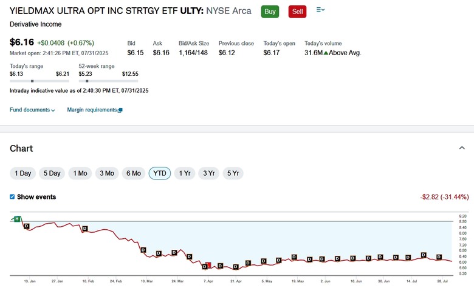Switch chart to 1 Mo range
The height and width of the screenshot is (288, 474).
coord(80,173)
